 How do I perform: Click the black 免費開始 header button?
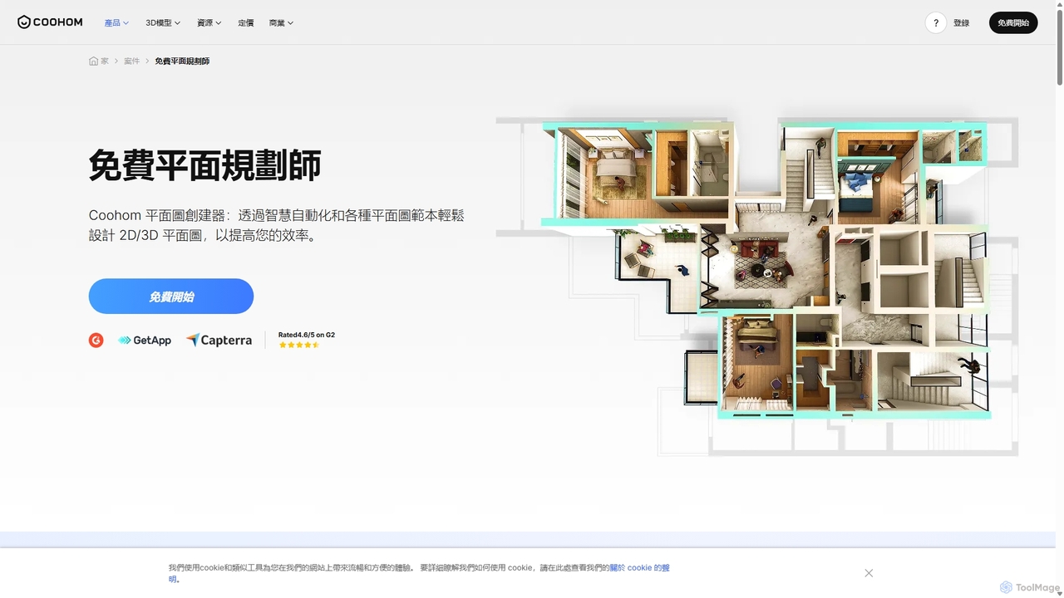[x=1013, y=23]
